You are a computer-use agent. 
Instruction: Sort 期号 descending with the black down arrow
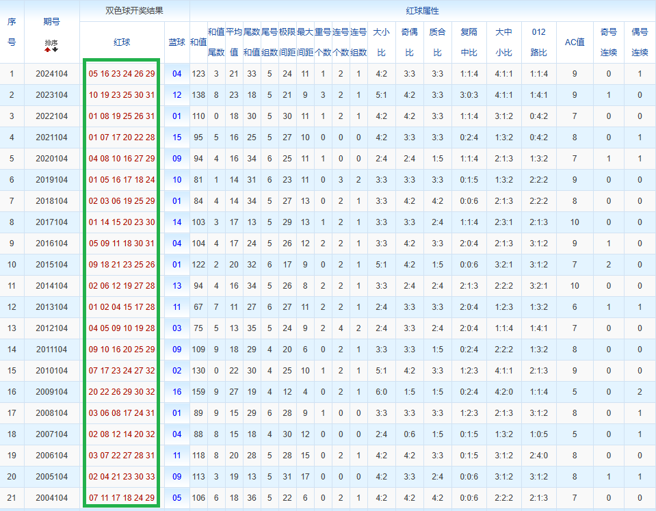pyautogui.click(x=55, y=50)
